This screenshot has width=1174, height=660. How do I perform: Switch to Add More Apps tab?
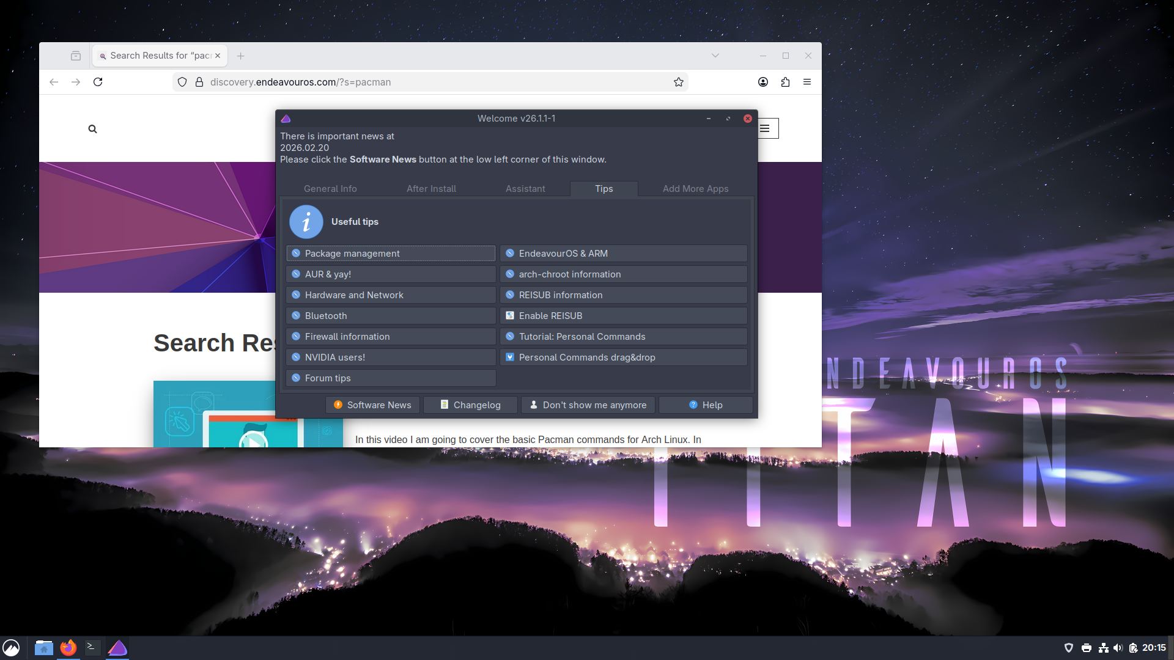tap(695, 189)
